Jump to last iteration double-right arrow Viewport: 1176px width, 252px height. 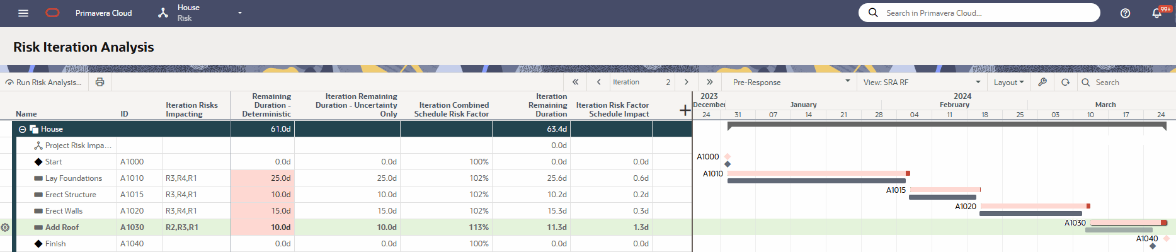coord(710,82)
